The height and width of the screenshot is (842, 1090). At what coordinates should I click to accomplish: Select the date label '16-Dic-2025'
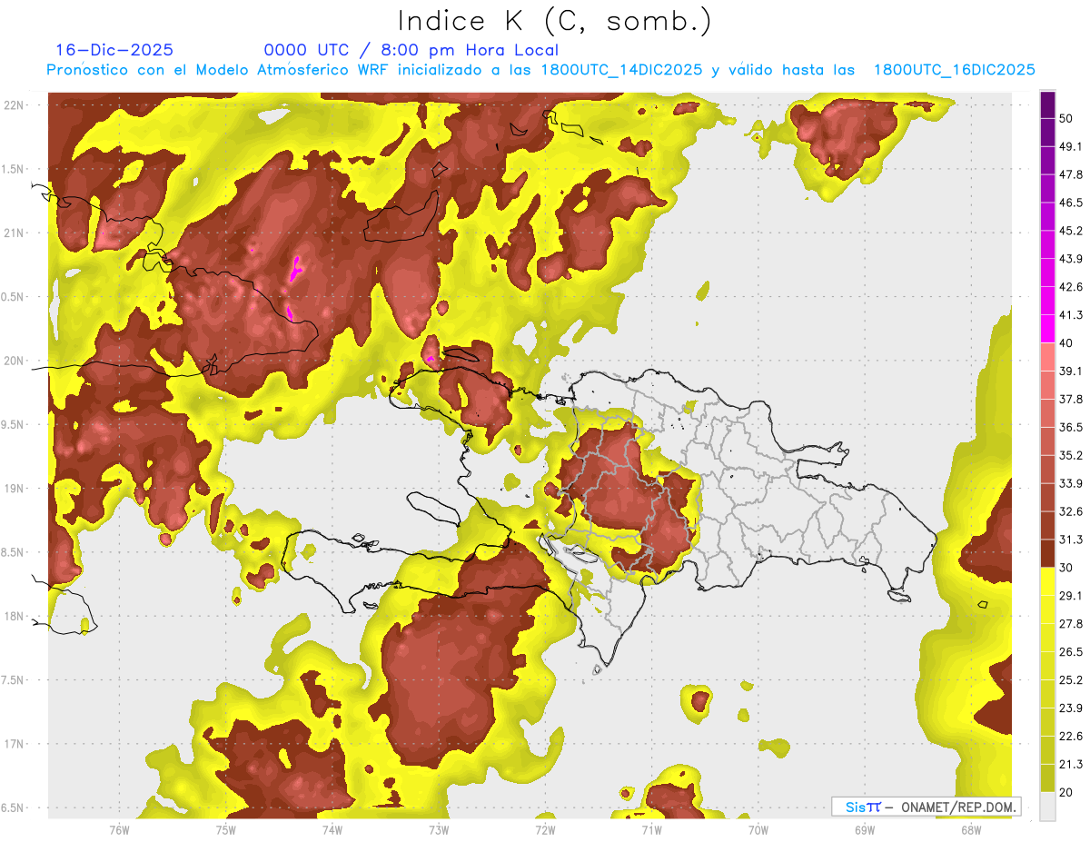point(114,50)
